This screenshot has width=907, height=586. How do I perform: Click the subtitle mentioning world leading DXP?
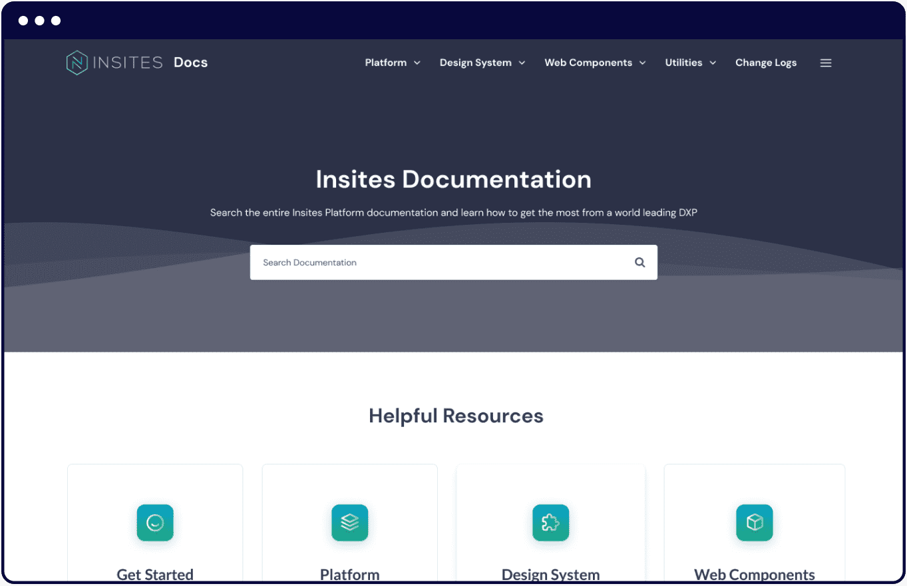[454, 213]
